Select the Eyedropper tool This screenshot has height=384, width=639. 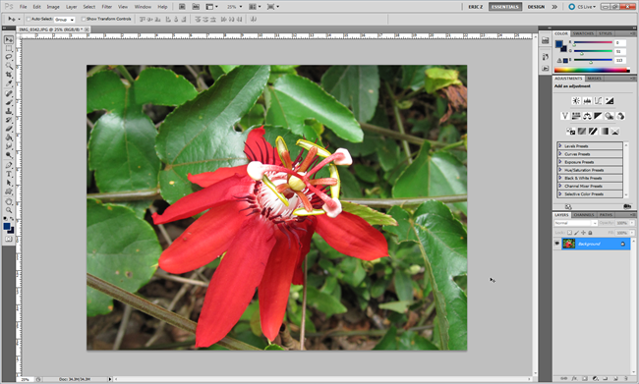click(9, 83)
